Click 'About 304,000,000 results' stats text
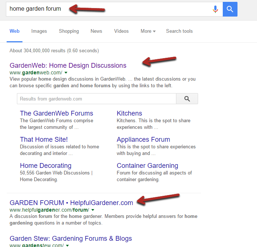This screenshot has height=247, width=257. (x=54, y=51)
